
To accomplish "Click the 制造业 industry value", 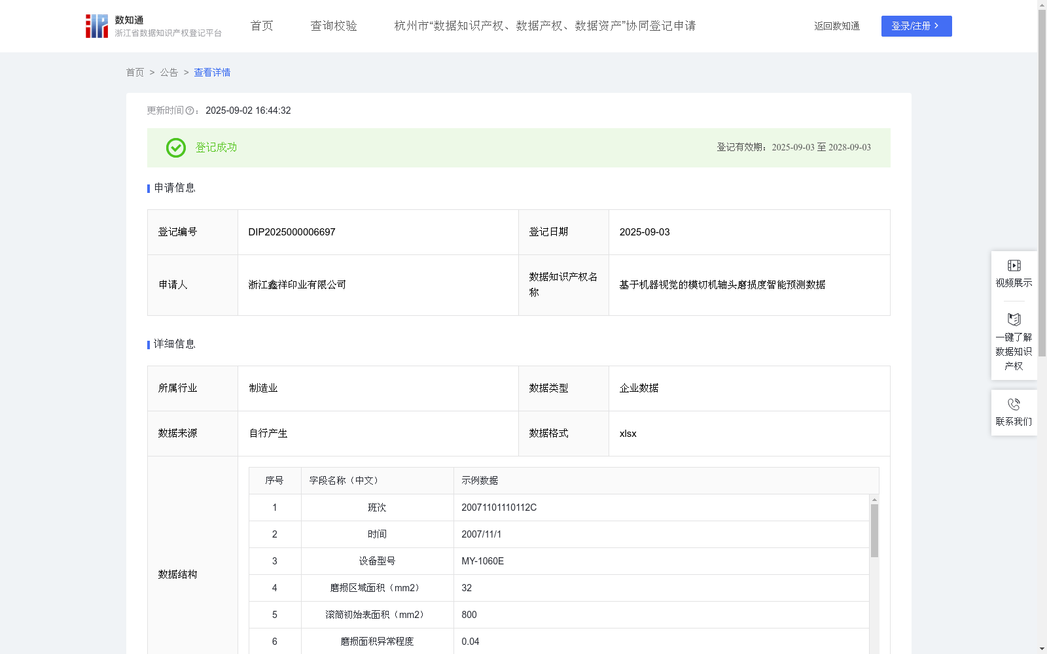I will tap(263, 388).
